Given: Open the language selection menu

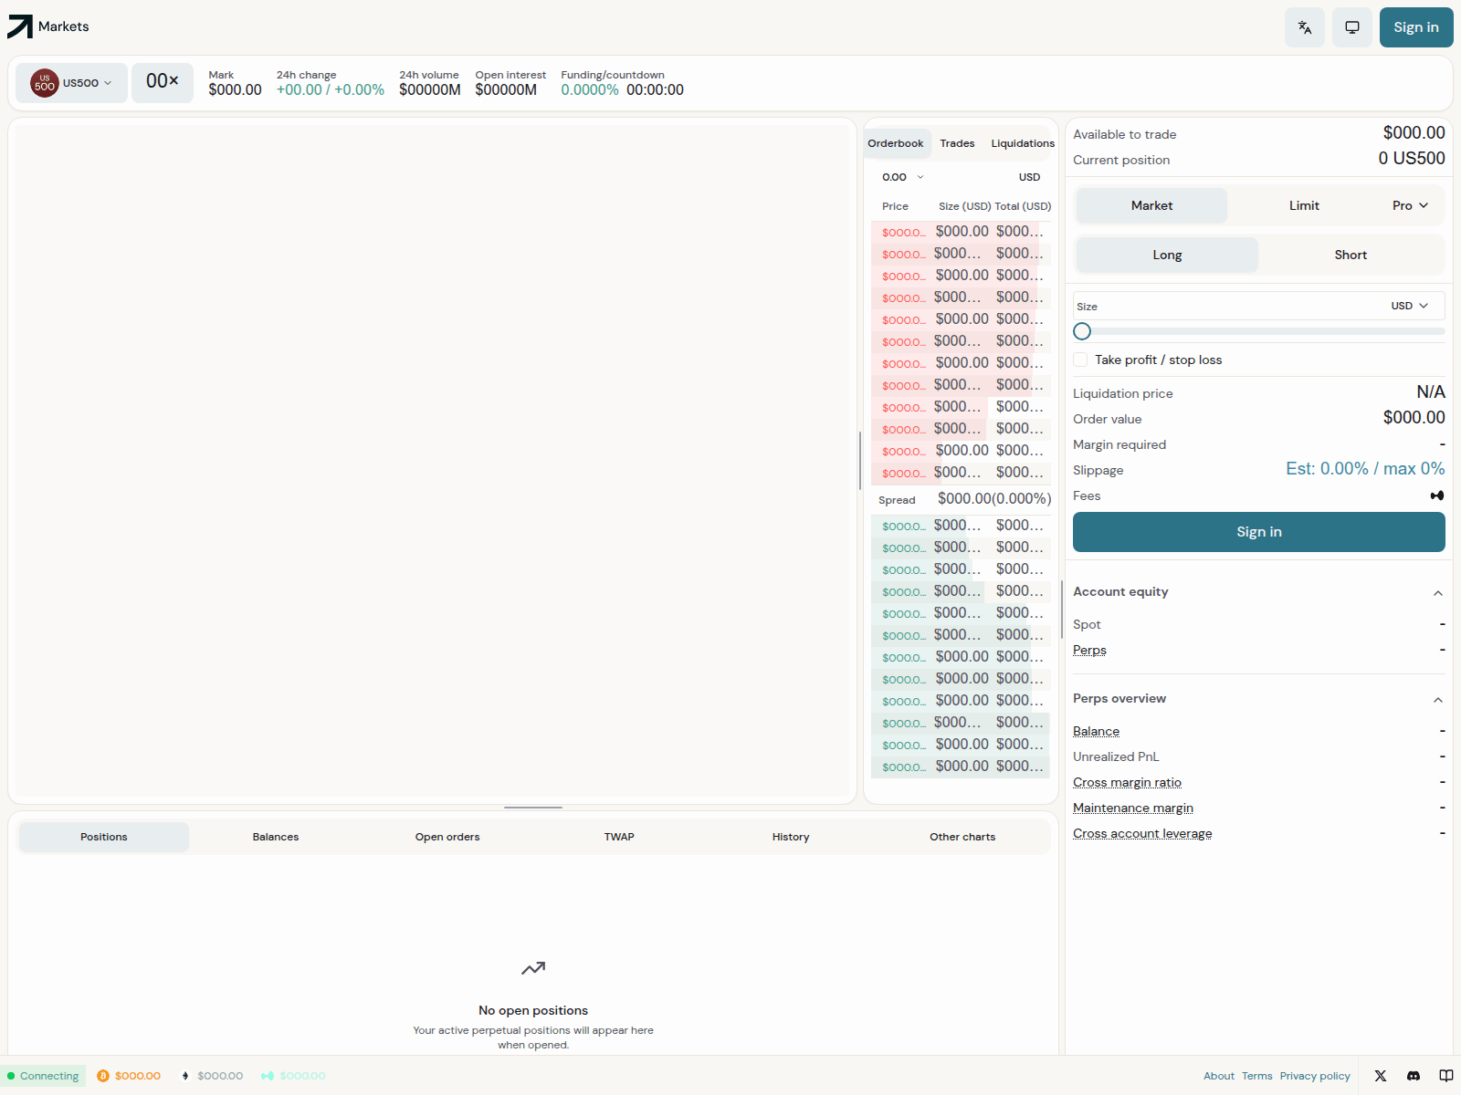Looking at the screenshot, I should pos(1304,27).
